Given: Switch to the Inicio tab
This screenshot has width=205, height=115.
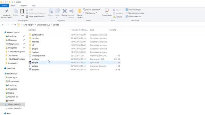Looking at the screenshot, I should pos(13,6).
